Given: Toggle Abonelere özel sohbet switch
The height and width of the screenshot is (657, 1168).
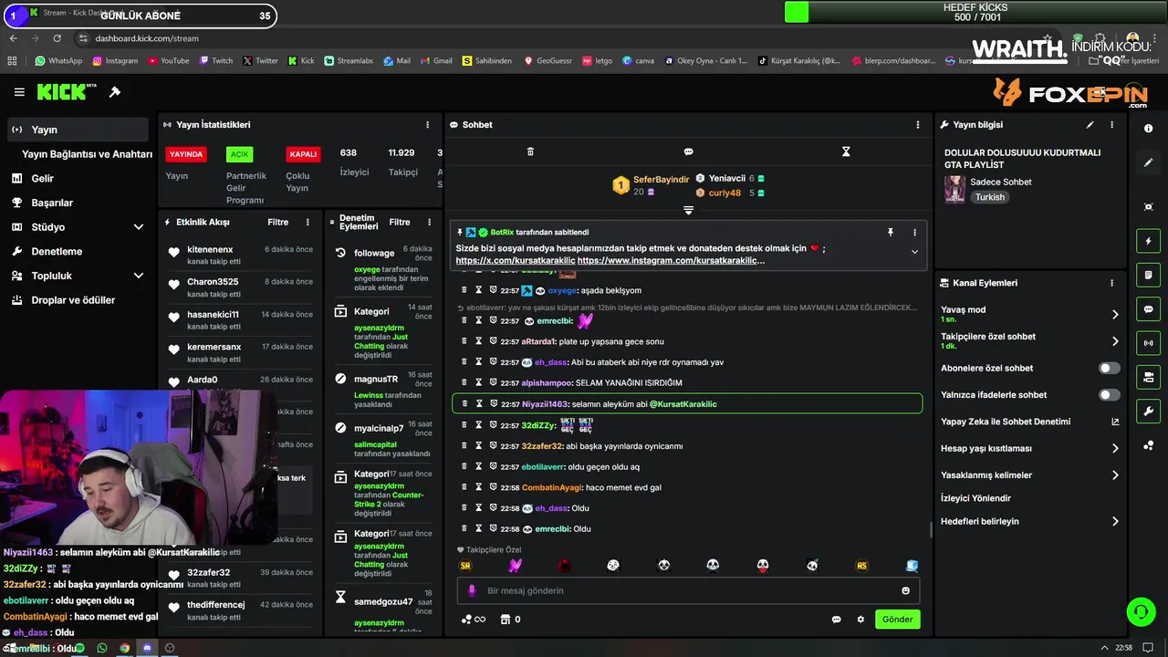Looking at the screenshot, I should point(1109,369).
